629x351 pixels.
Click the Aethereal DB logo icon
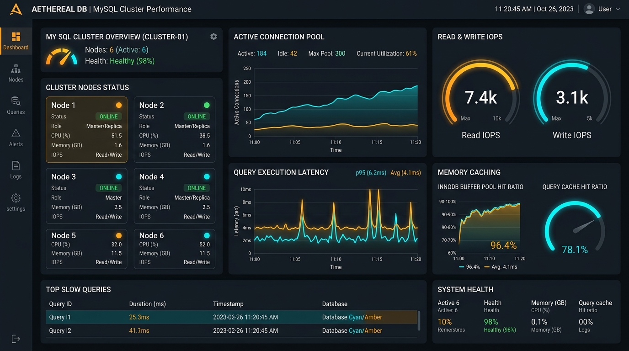(16, 9)
